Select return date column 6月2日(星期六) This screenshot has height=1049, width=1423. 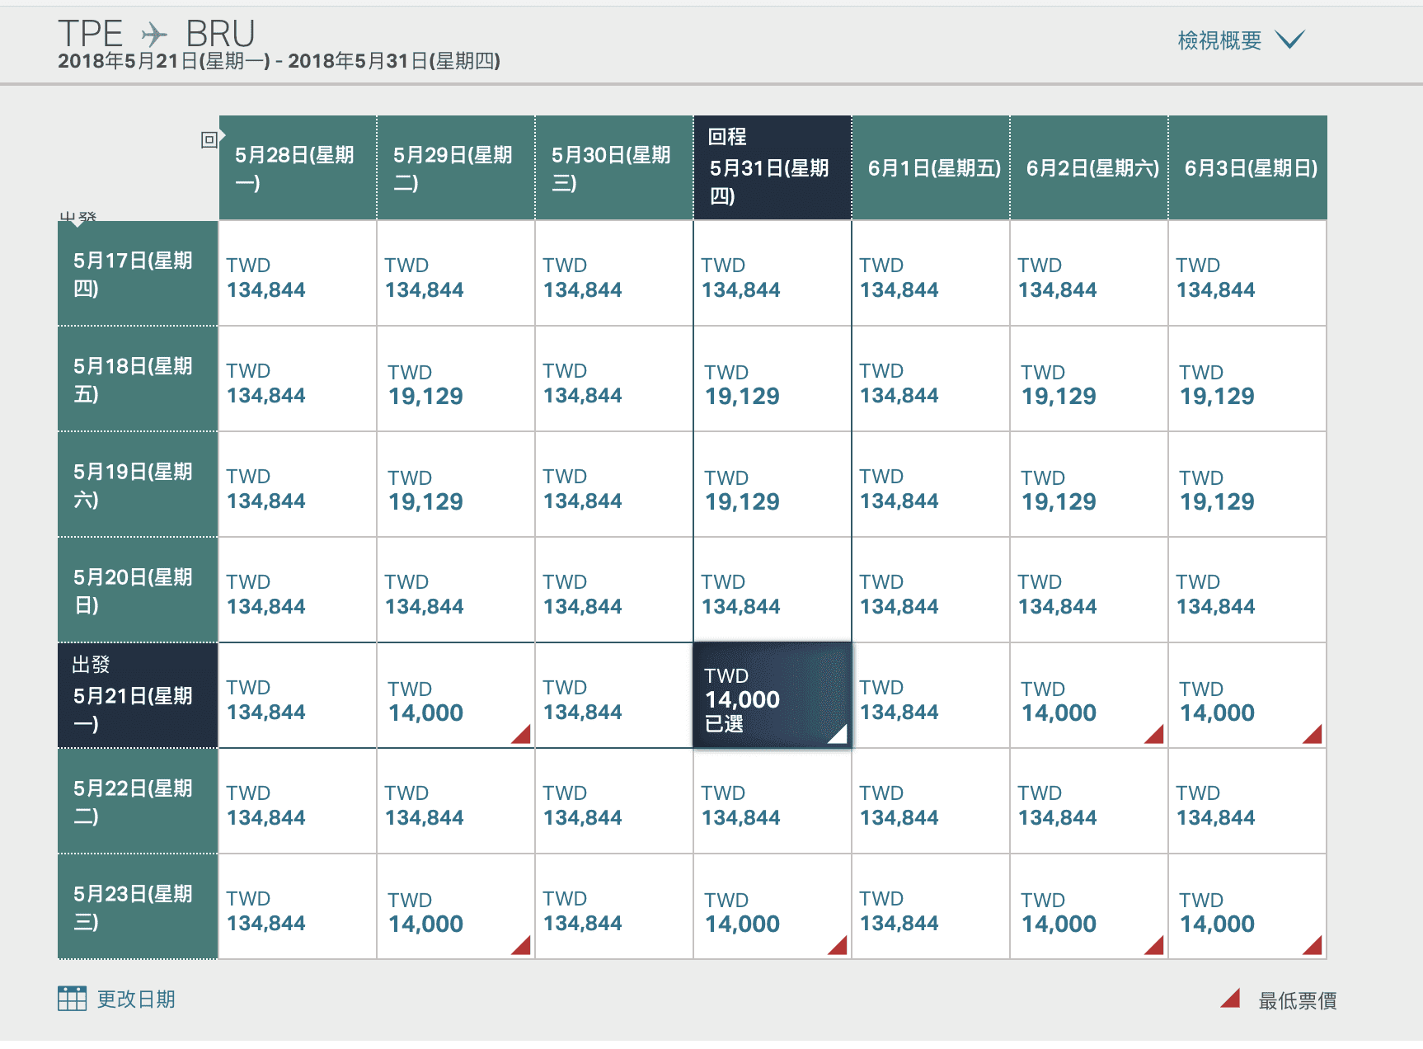pos(1089,168)
